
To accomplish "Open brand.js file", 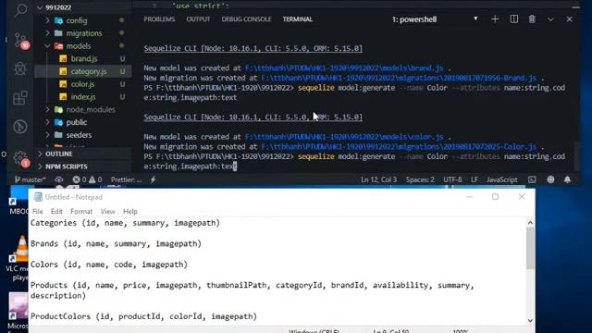I will click(83, 58).
